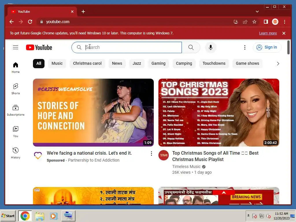Open the Hindi mantra video thumbnail
The image size is (296, 222).
point(93,196)
